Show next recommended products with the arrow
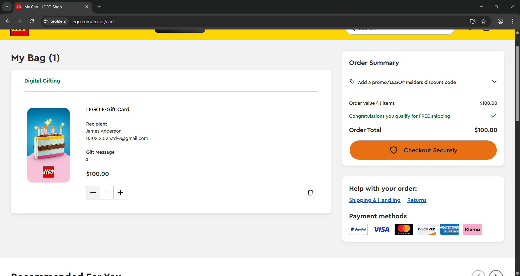Viewport: 520px width, 276px height. click(x=496, y=274)
